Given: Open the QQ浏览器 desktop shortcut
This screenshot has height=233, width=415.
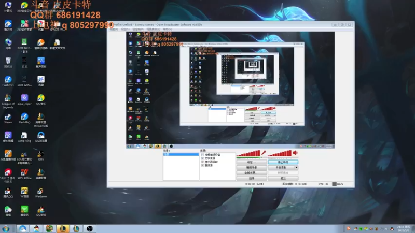Looking at the screenshot, I should [x=41, y=137].
